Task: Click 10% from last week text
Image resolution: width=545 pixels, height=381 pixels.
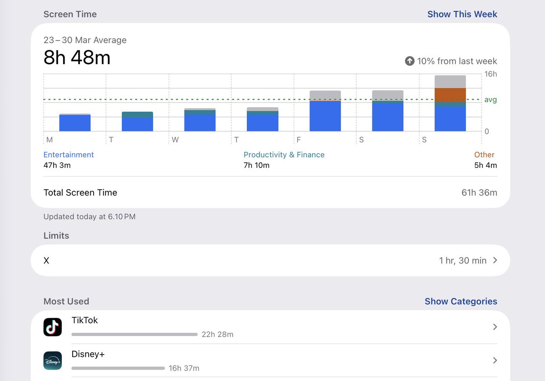Action: pyautogui.click(x=457, y=61)
